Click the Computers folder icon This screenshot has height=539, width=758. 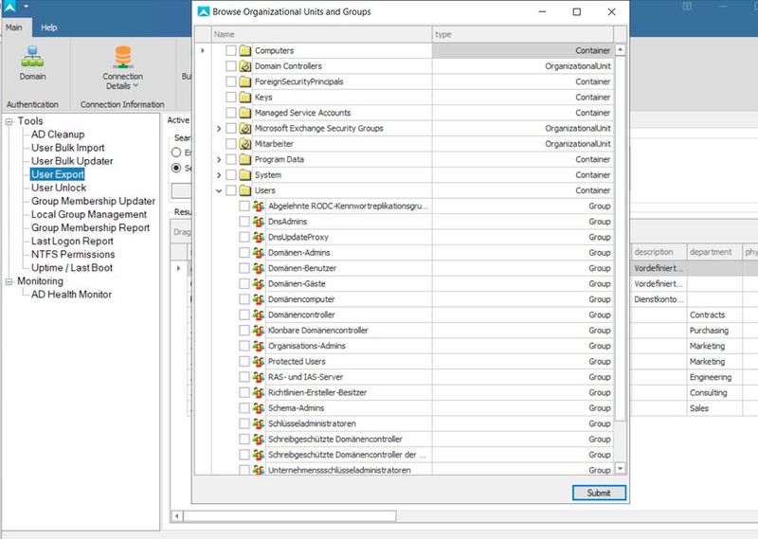coord(245,50)
